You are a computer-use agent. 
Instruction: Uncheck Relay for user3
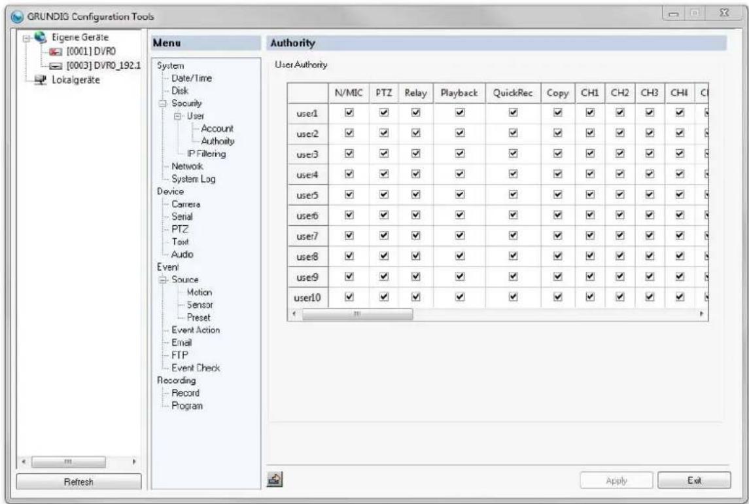pos(415,154)
